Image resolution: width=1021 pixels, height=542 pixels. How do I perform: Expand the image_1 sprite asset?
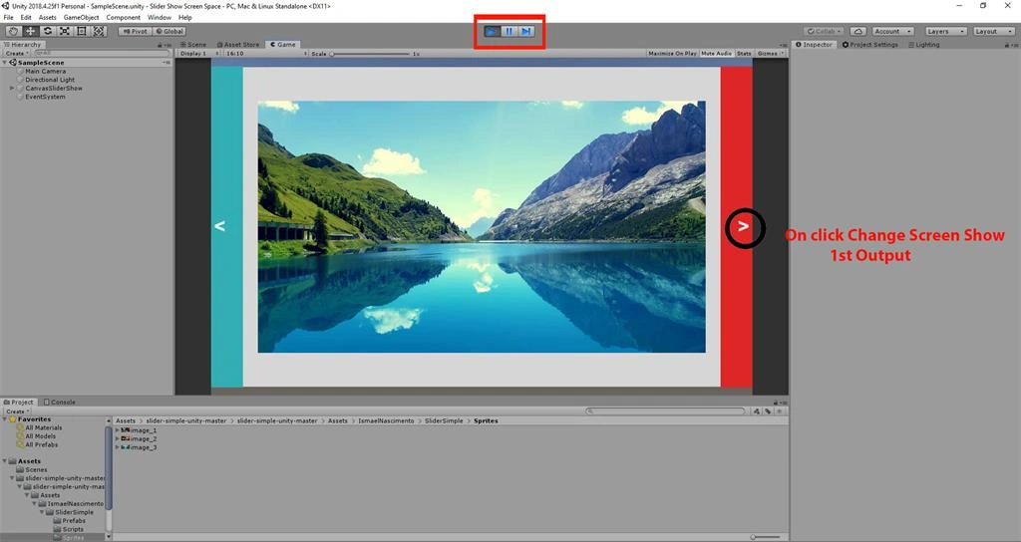118,430
